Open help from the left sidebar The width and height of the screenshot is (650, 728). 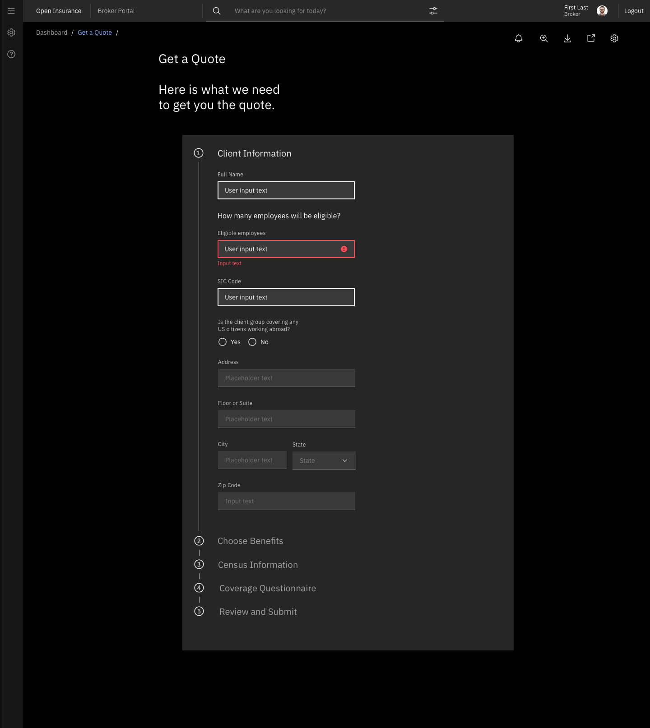pos(11,54)
